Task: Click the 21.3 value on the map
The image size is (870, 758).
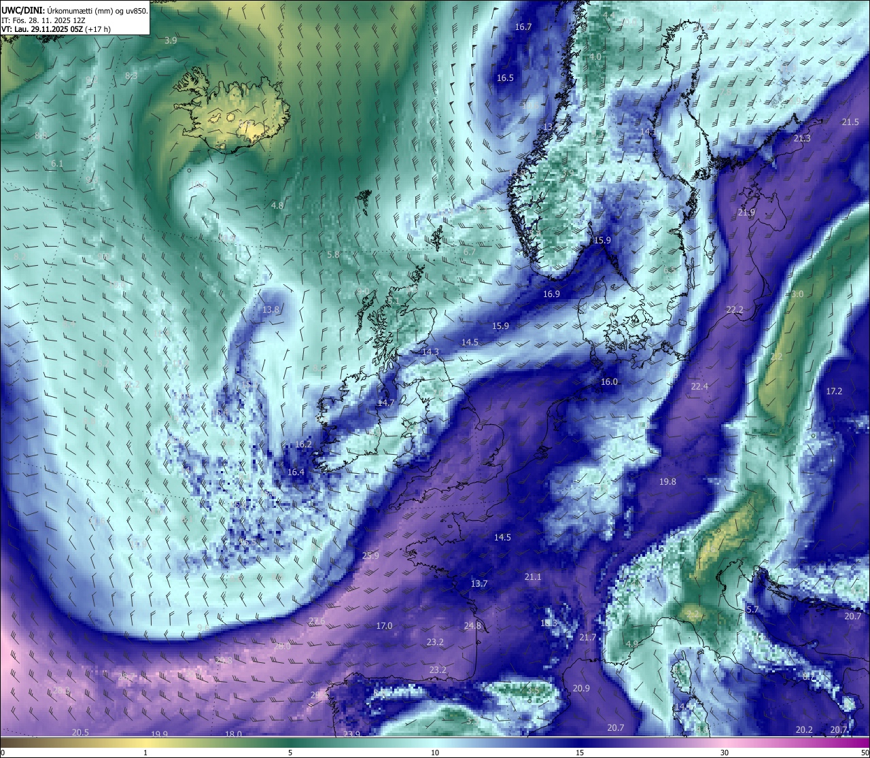Action: 802,139
